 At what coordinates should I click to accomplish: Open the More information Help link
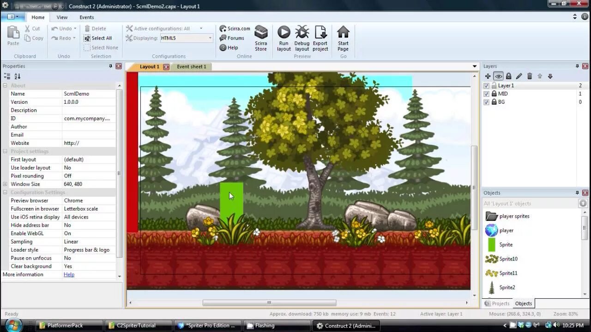tap(69, 274)
